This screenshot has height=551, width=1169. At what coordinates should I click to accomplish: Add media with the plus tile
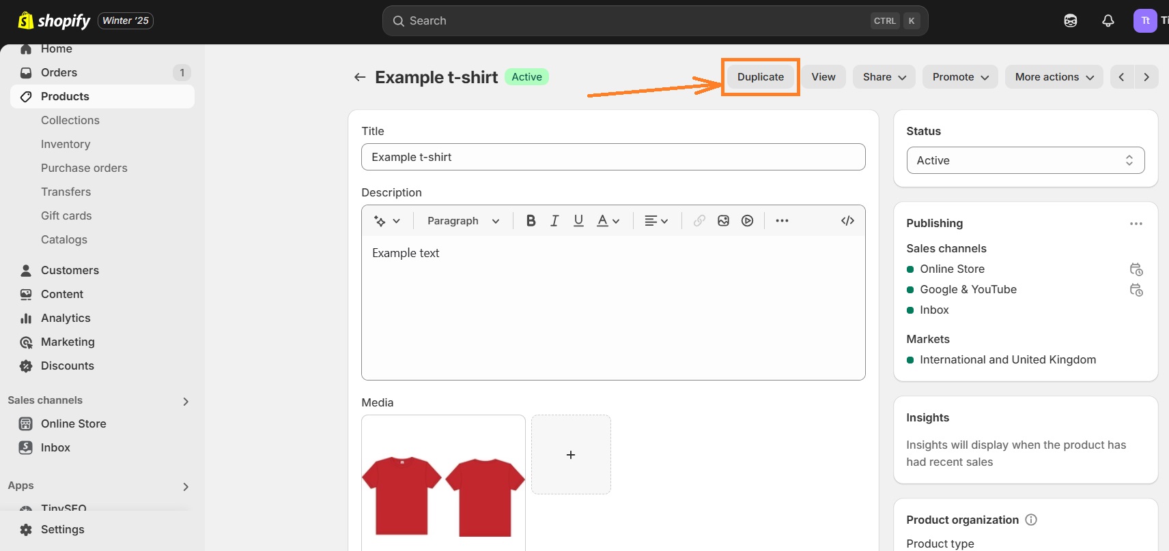571,455
